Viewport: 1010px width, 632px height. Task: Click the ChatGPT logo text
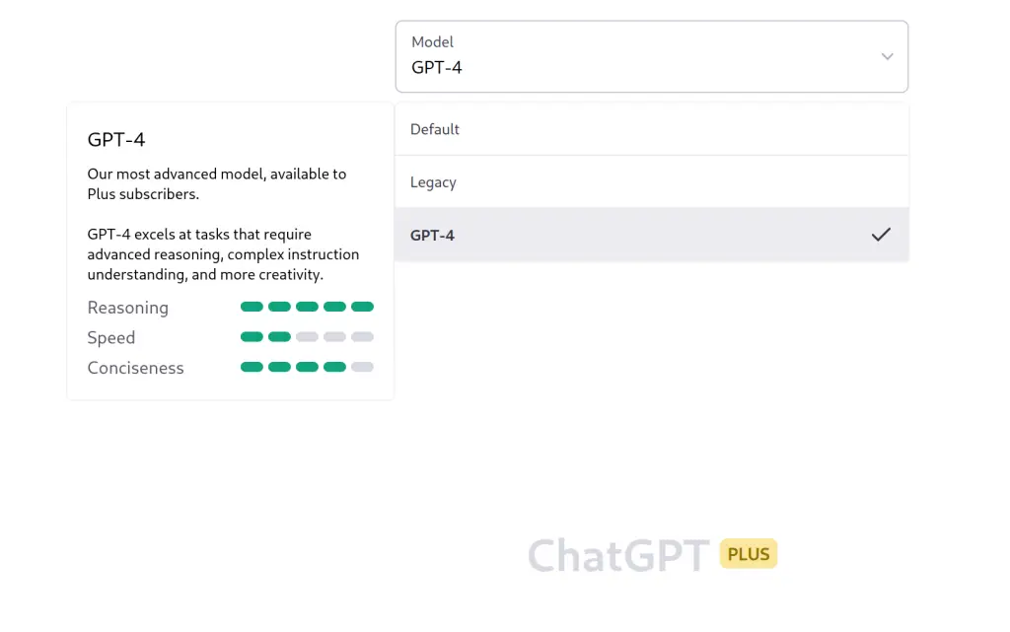click(x=618, y=555)
